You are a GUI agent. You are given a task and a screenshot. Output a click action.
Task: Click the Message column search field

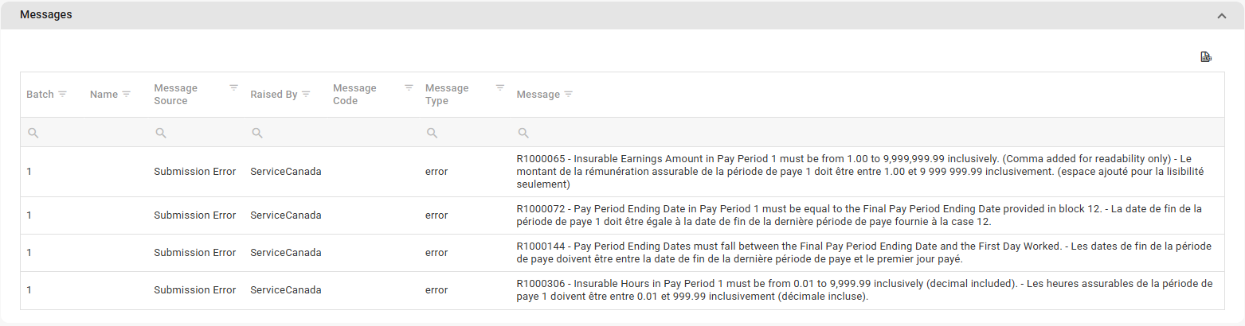[x=868, y=133]
